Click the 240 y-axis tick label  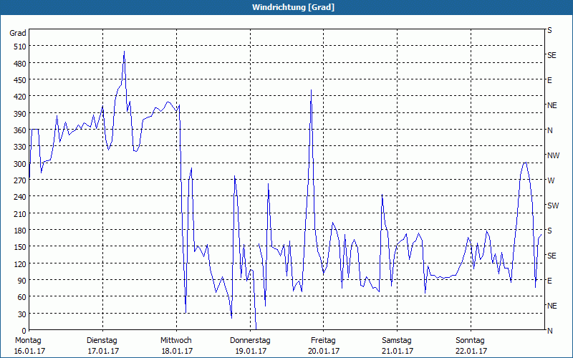click(x=20, y=197)
